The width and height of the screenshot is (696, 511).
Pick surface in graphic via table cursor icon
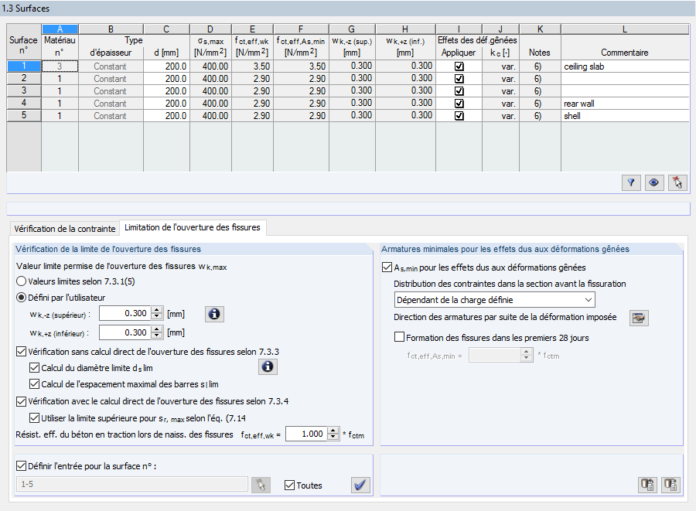tap(677, 182)
